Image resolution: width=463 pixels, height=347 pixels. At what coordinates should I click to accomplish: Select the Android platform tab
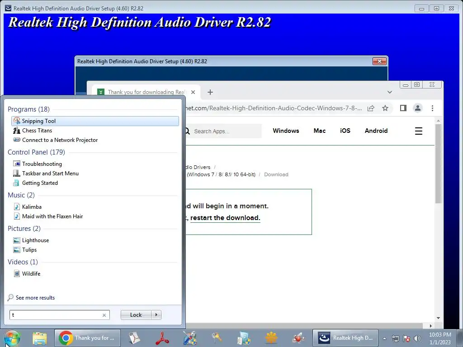376,131
